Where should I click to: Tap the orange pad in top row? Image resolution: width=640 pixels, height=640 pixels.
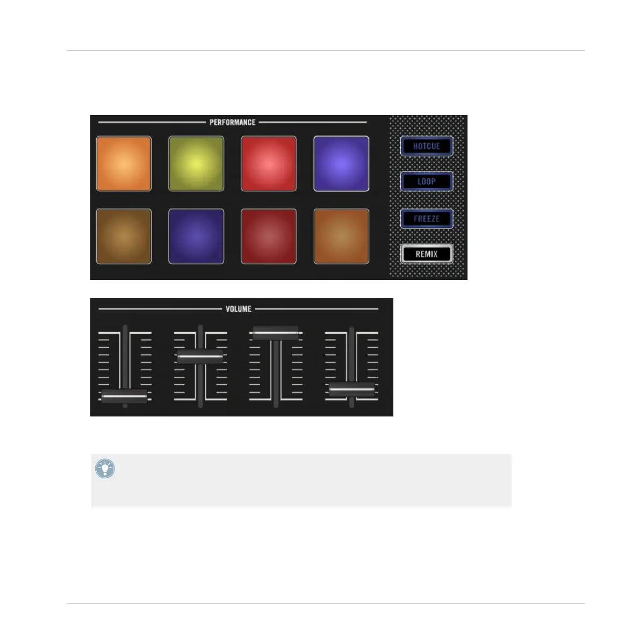[124, 164]
